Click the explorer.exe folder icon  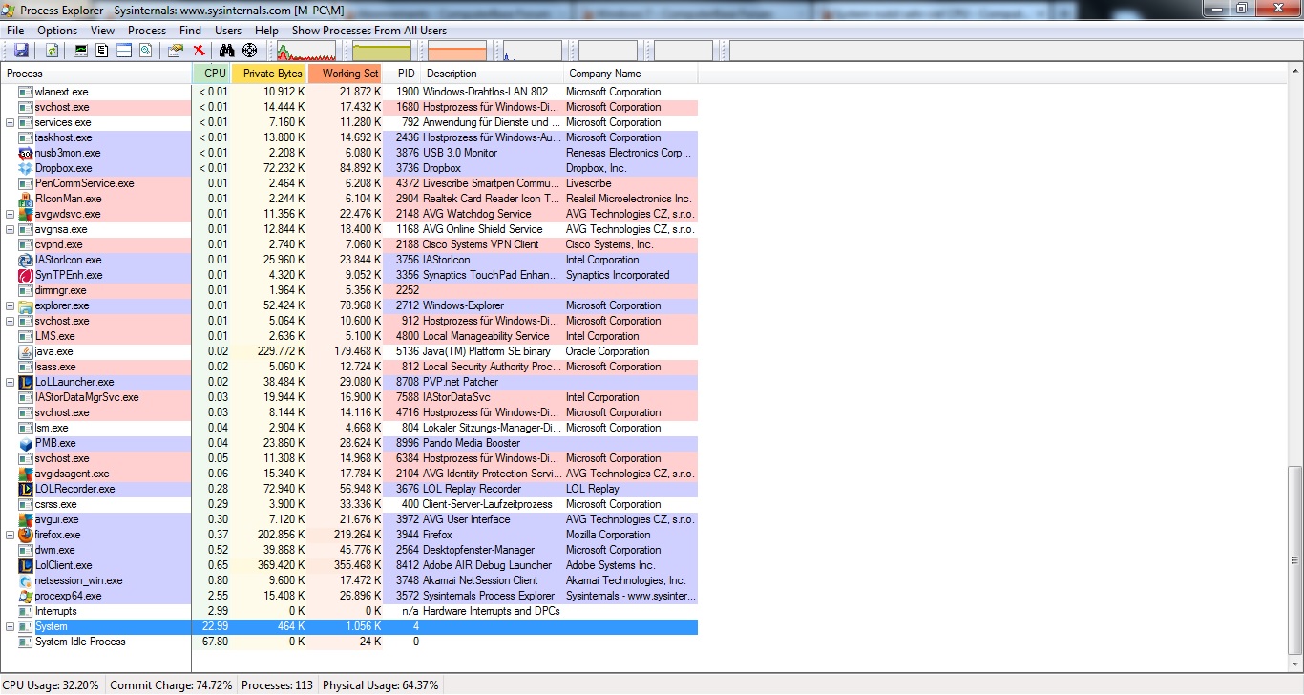click(x=26, y=305)
